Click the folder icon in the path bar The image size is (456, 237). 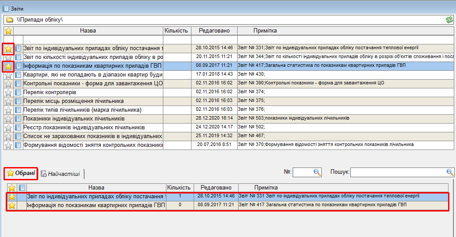tap(9, 20)
